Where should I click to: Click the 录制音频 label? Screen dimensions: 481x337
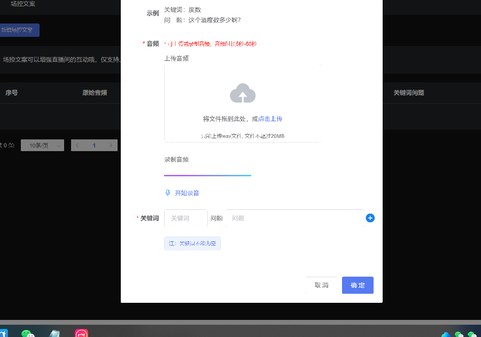[x=176, y=160]
